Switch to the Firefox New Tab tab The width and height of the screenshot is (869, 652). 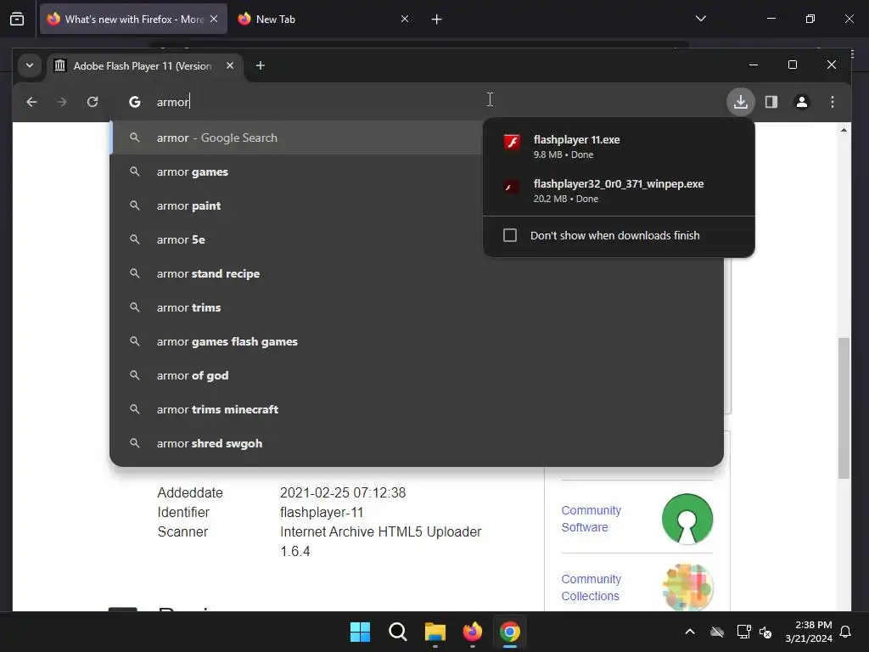pos(323,19)
